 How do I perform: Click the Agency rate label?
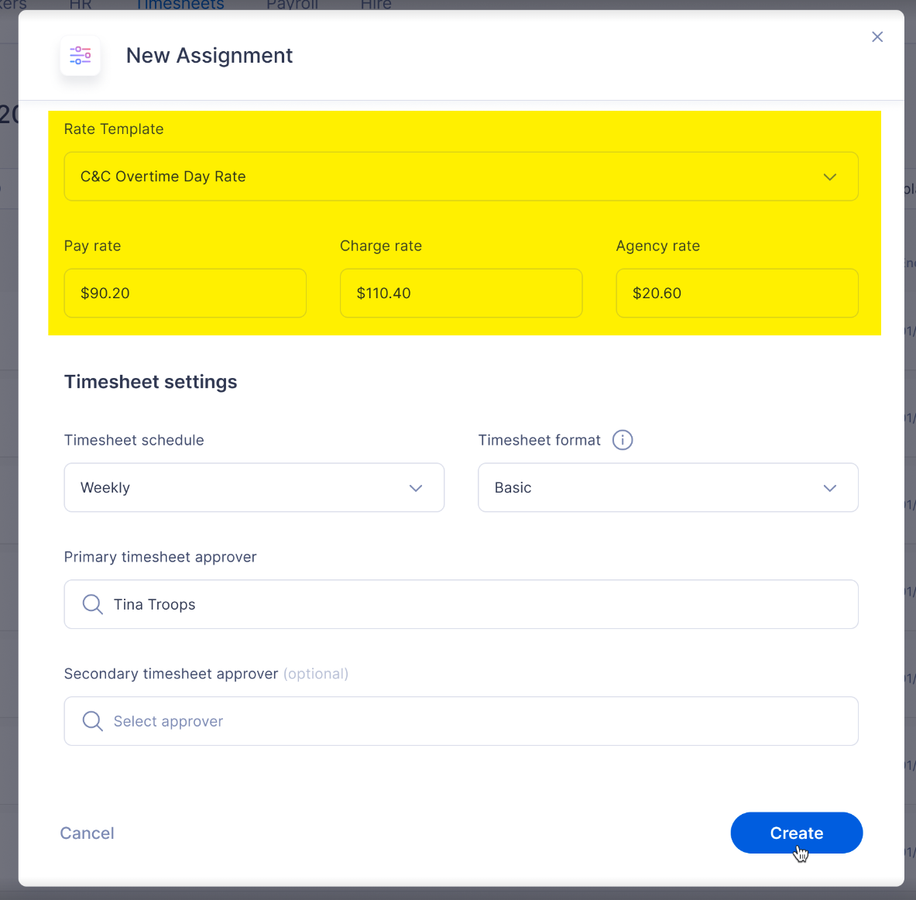tap(658, 246)
